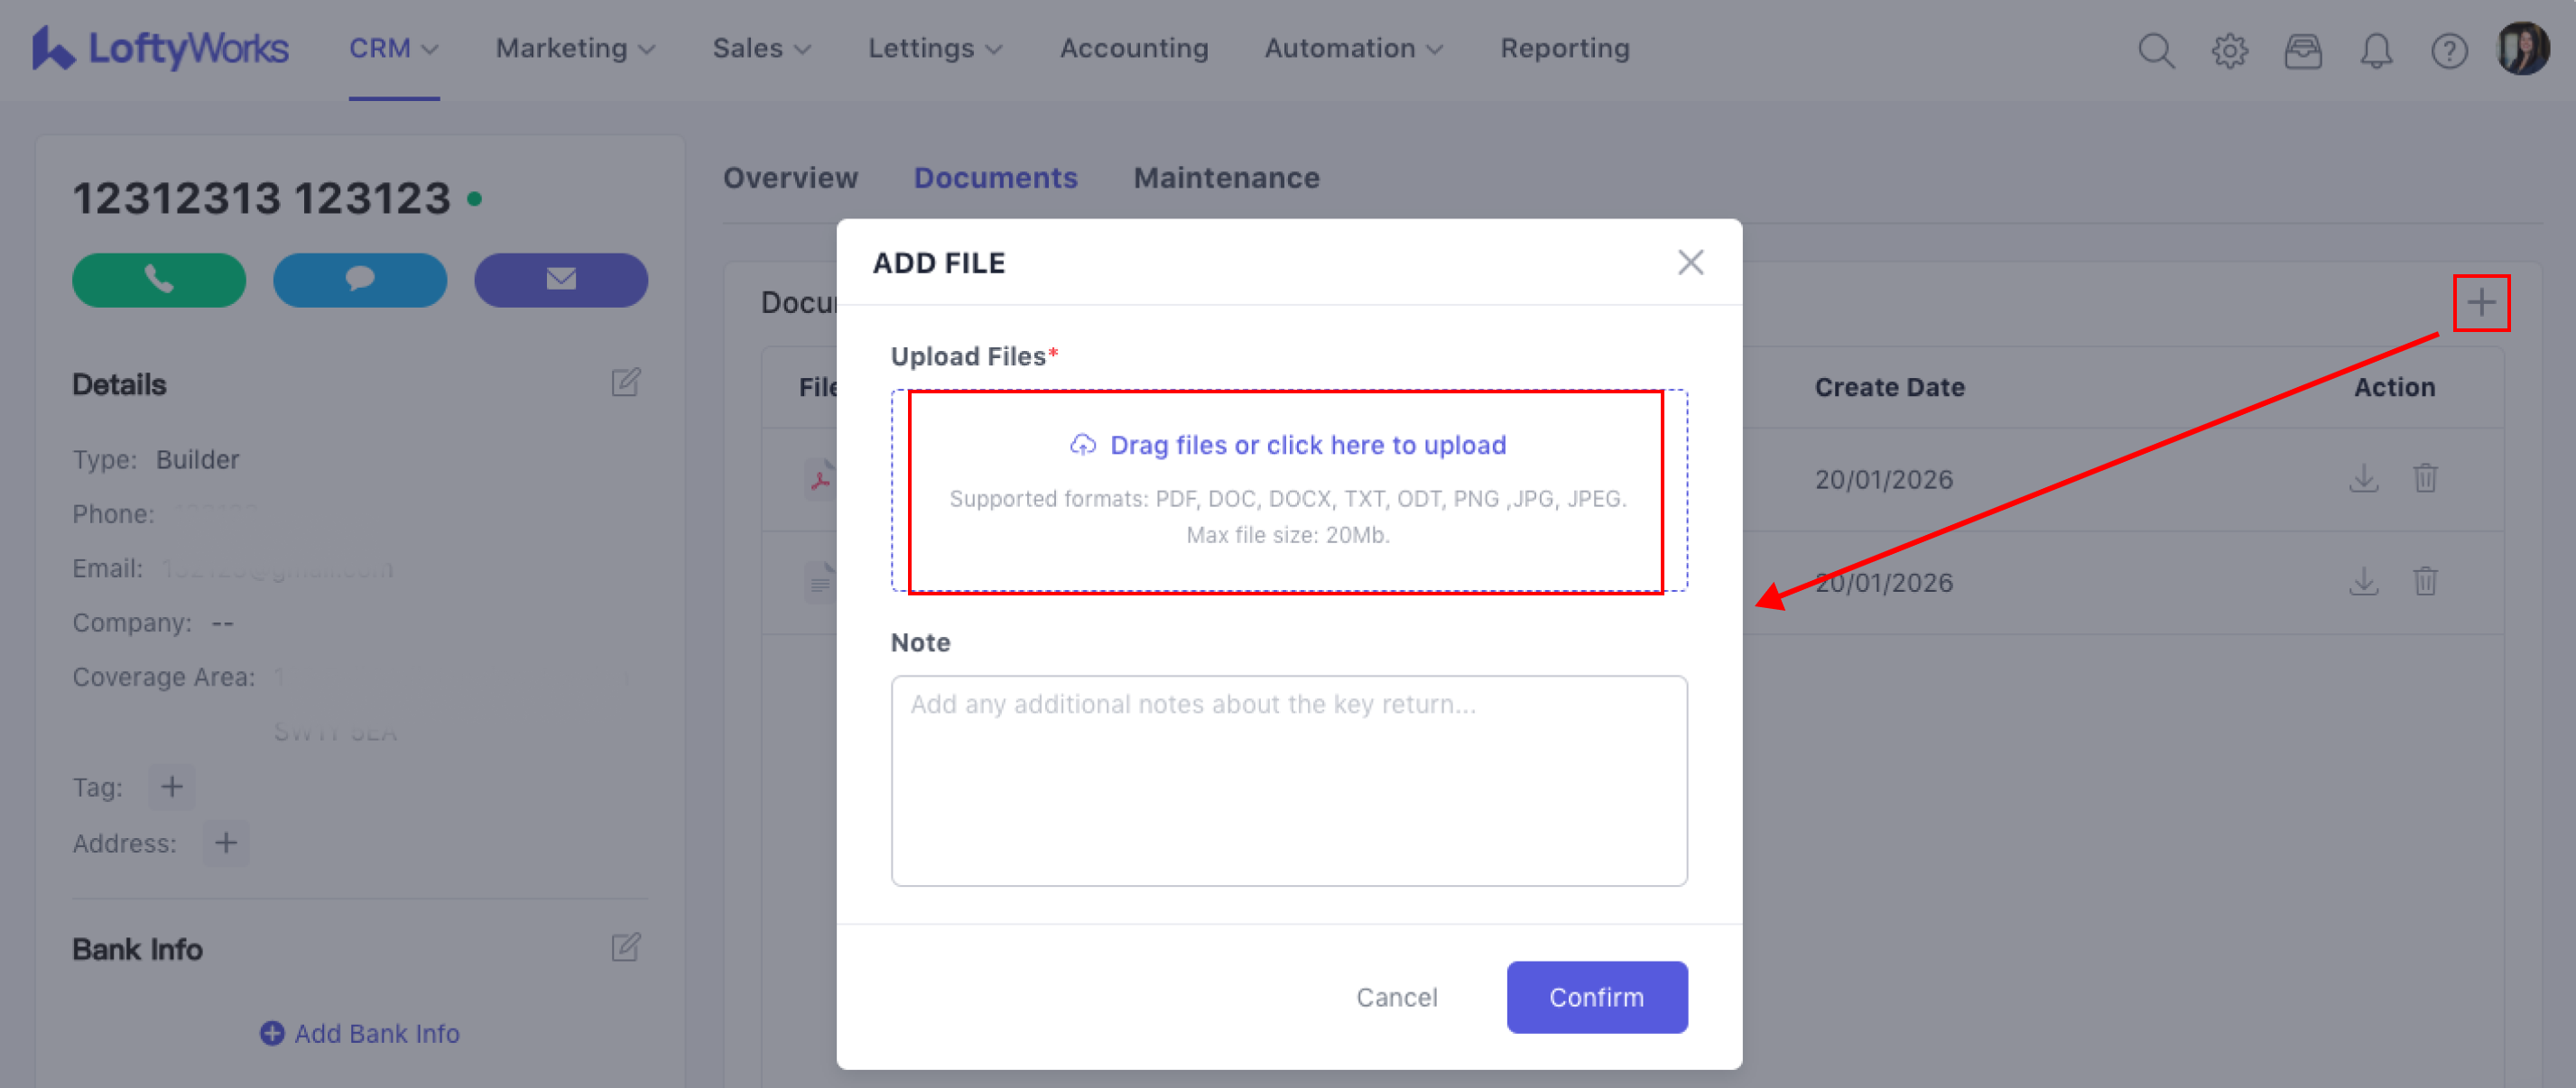Open the notifications bell

click(x=2375, y=49)
